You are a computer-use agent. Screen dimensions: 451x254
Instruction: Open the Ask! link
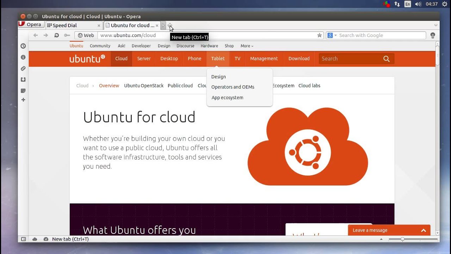(x=122, y=46)
